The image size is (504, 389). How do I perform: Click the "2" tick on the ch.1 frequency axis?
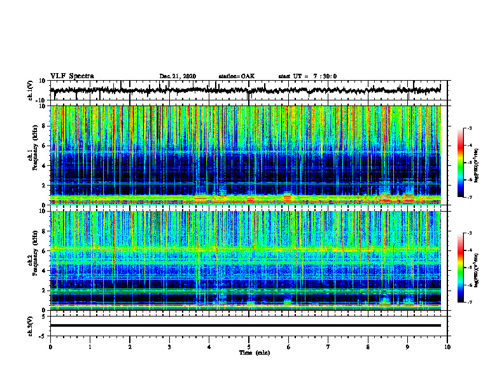[x=44, y=185]
